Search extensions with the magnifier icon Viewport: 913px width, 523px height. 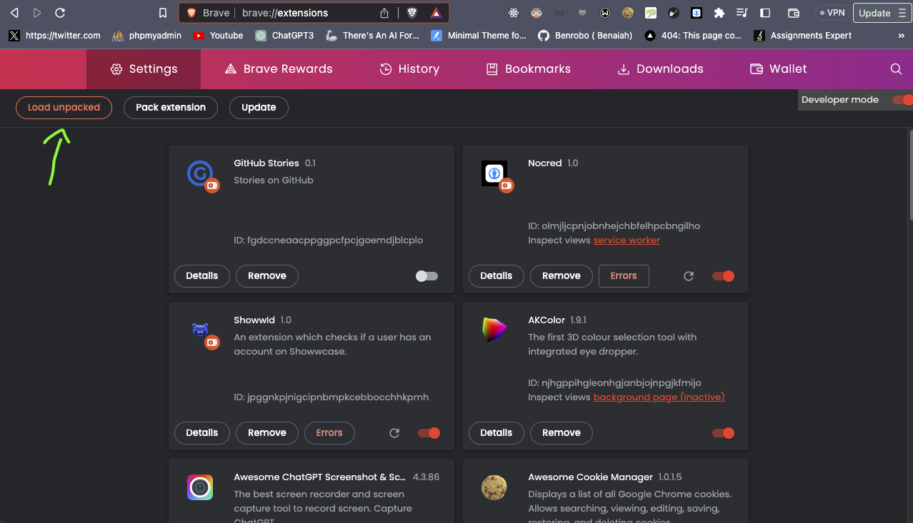(896, 68)
